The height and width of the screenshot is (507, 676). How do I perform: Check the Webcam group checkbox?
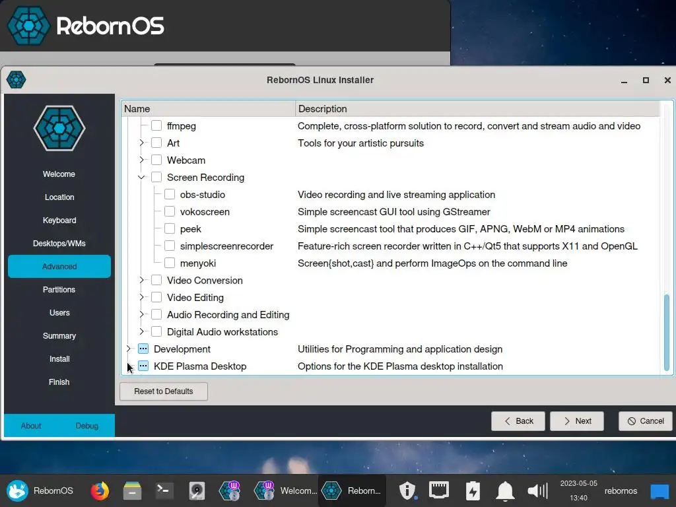[x=156, y=160]
